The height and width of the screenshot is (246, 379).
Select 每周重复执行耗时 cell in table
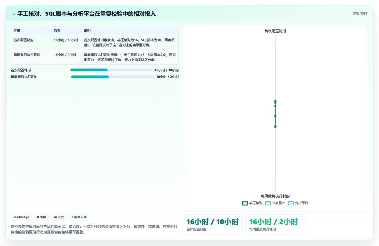pyautogui.click(x=27, y=55)
